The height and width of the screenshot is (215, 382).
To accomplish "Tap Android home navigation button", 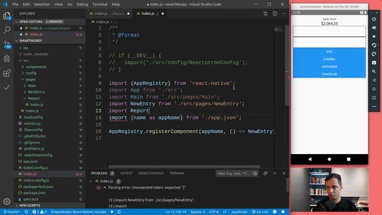I will [329, 159].
